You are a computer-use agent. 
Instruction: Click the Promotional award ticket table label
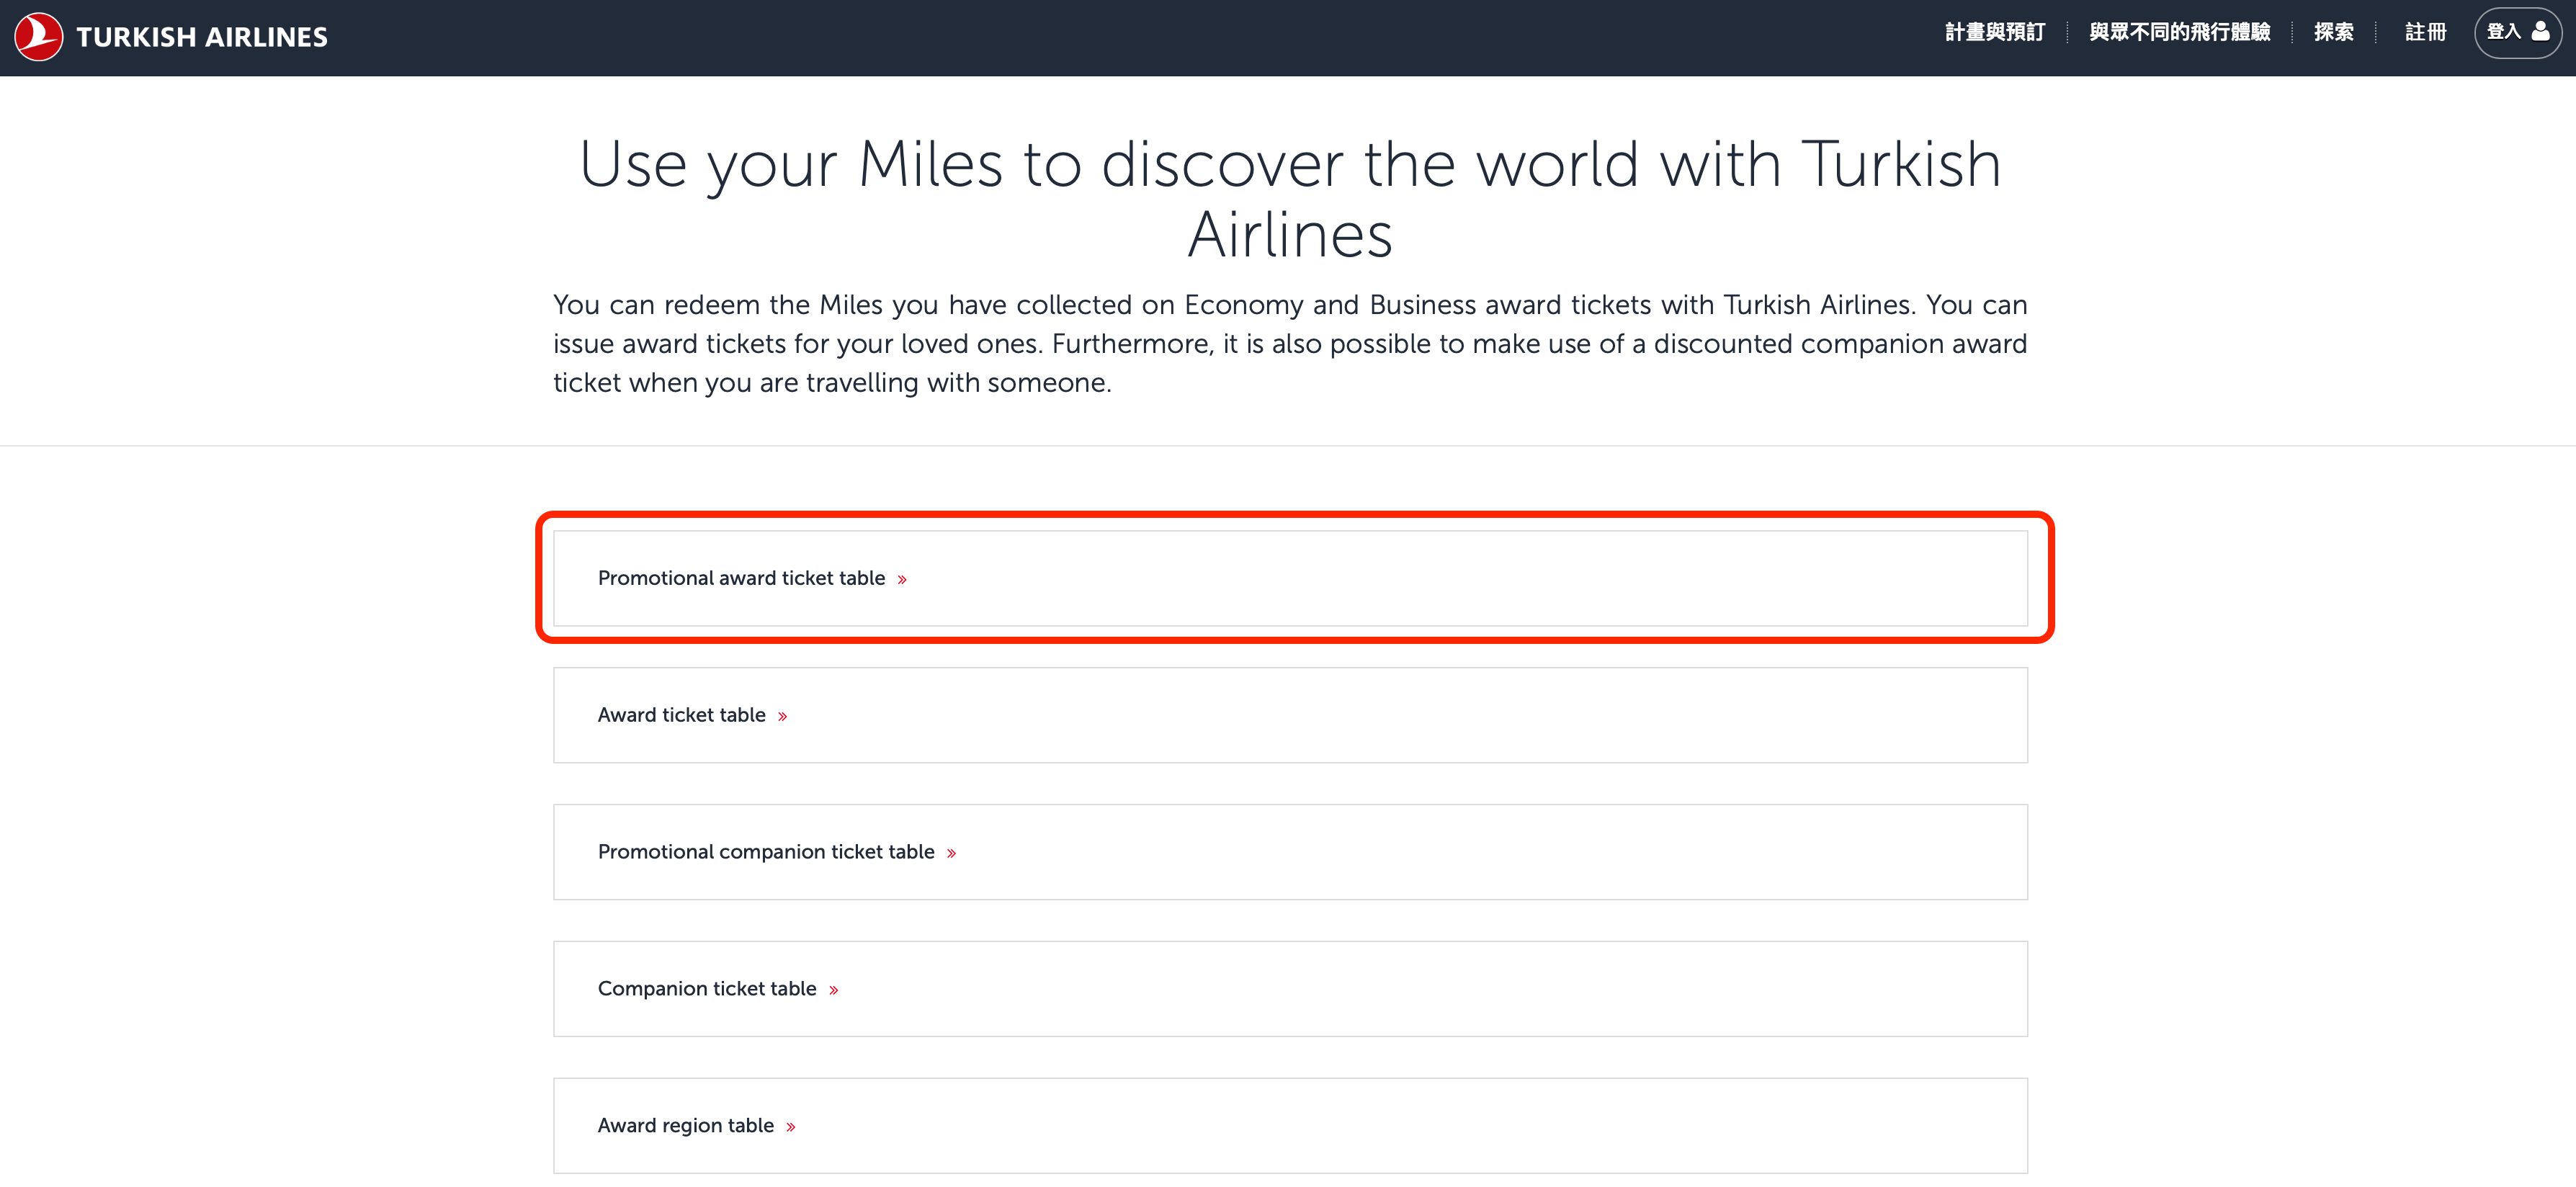pos(741,578)
